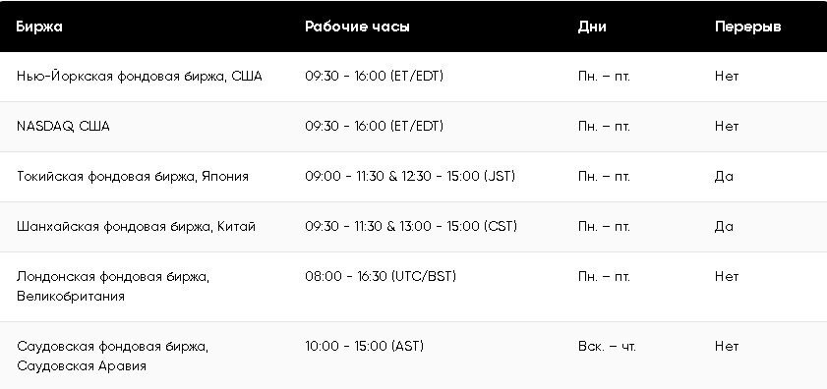This screenshot has height=389, width=827.
Task: Click the Saudi hours 10:00 - 15:00 (AST)
Action: pyautogui.click(x=364, y=347)
